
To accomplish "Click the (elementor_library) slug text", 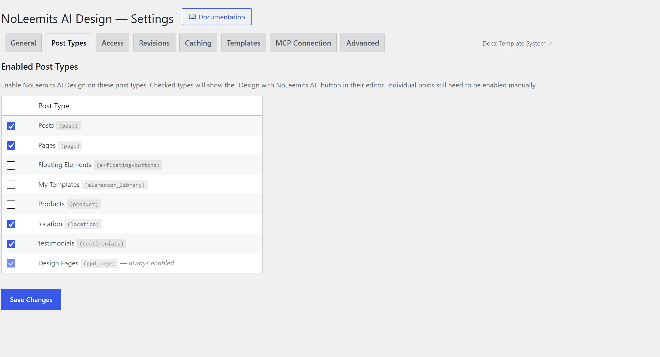I will 115,185.
